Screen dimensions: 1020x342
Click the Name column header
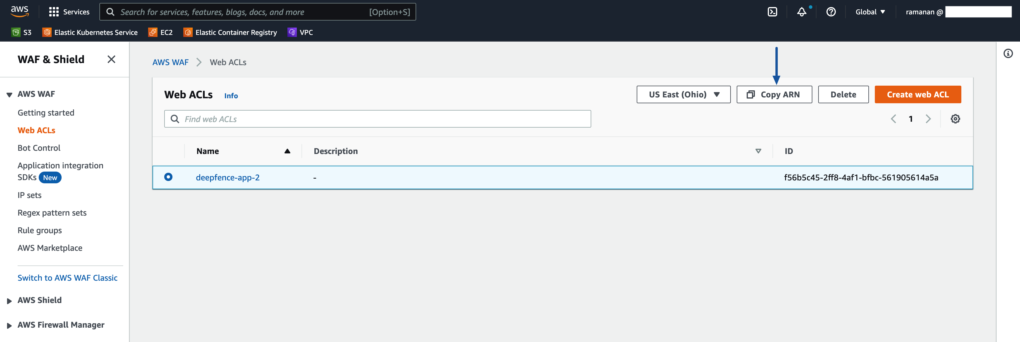(x=207, y=151)
